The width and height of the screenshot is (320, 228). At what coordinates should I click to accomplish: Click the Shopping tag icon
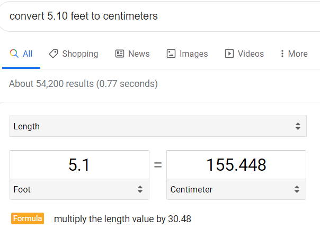tap(54, 54)
